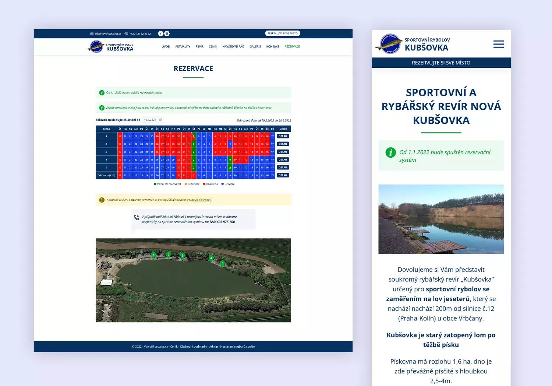Open the YouTube icon link
Screen dimensions: 552x386
[x=167, y=34]
